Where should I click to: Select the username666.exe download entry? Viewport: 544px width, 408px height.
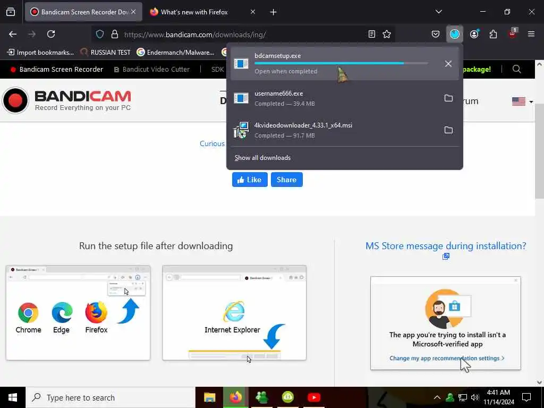[x=344, y=98]
